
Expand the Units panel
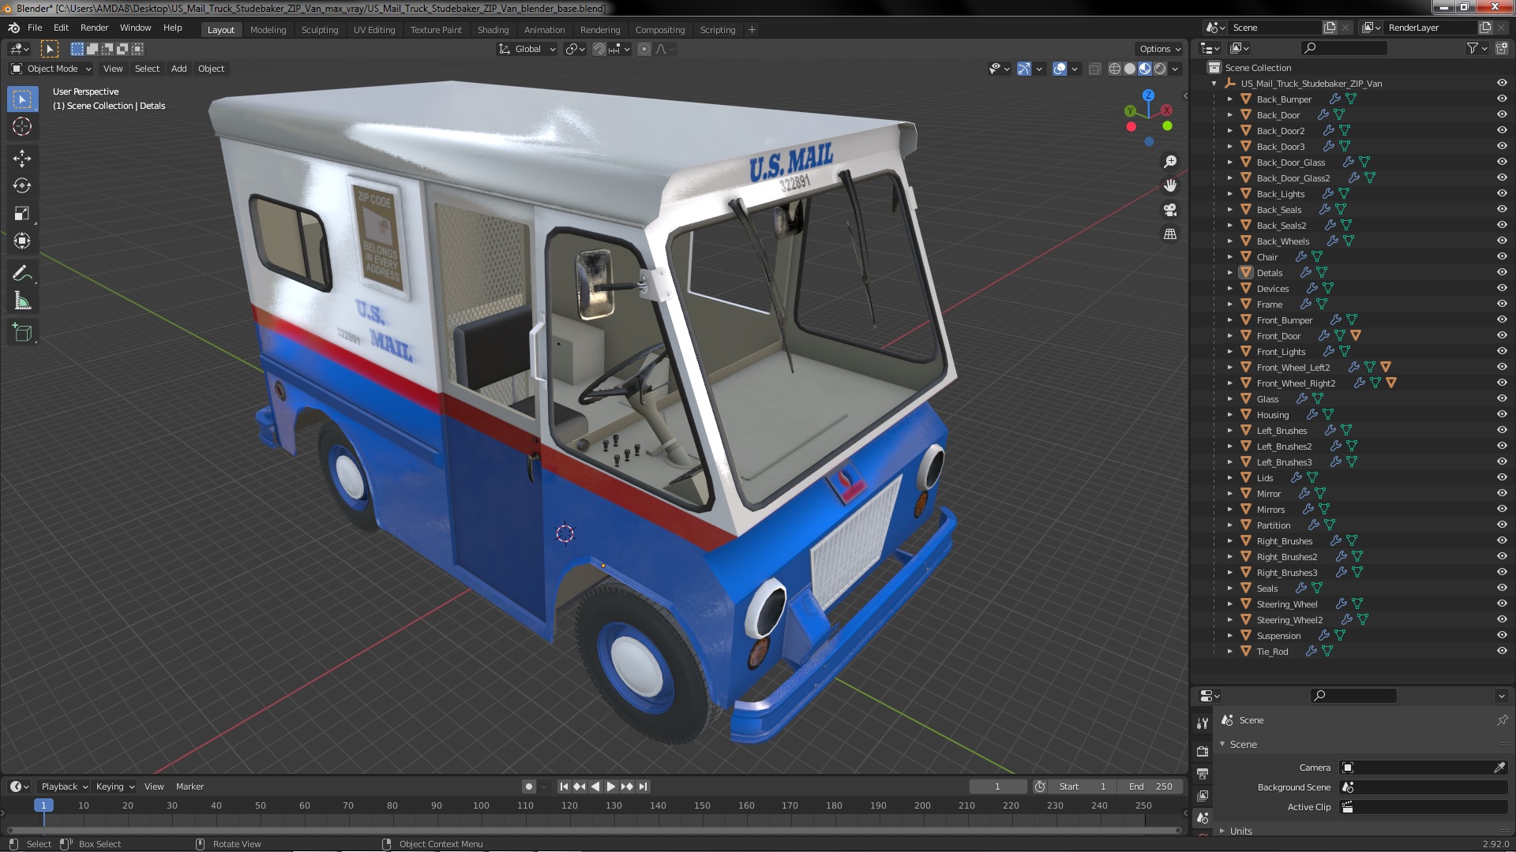[1222, 831]
